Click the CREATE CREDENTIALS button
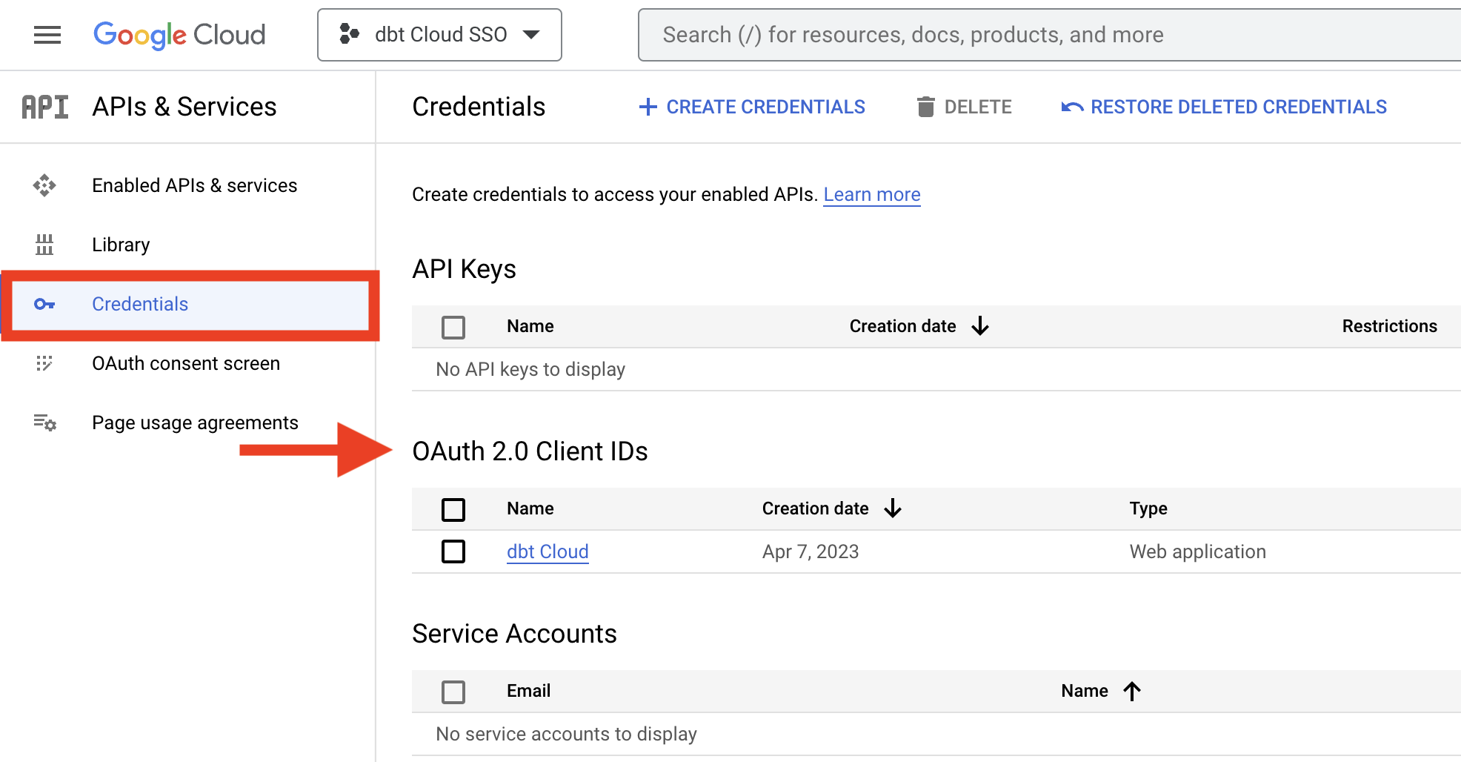This screenshot has width=1461, height=762. tap(751, 106)
